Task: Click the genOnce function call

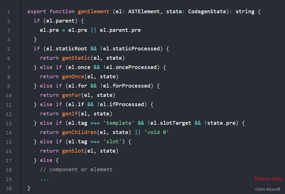Action: pos(73,77)
